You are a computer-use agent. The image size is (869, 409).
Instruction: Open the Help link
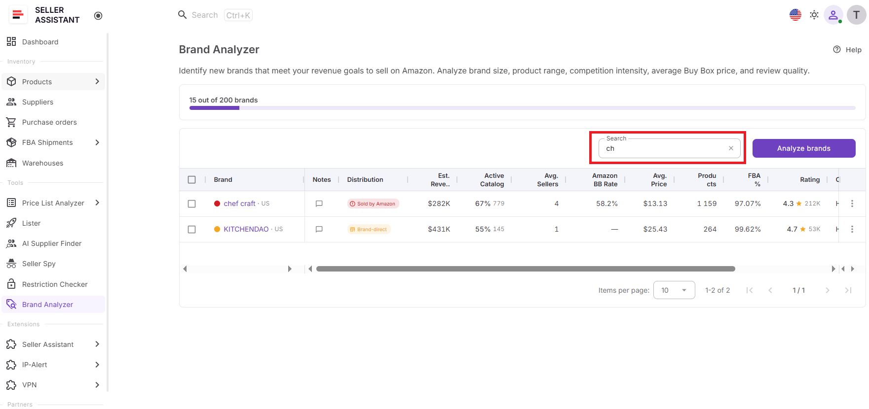pyautogui.click(x=847, y=50)
